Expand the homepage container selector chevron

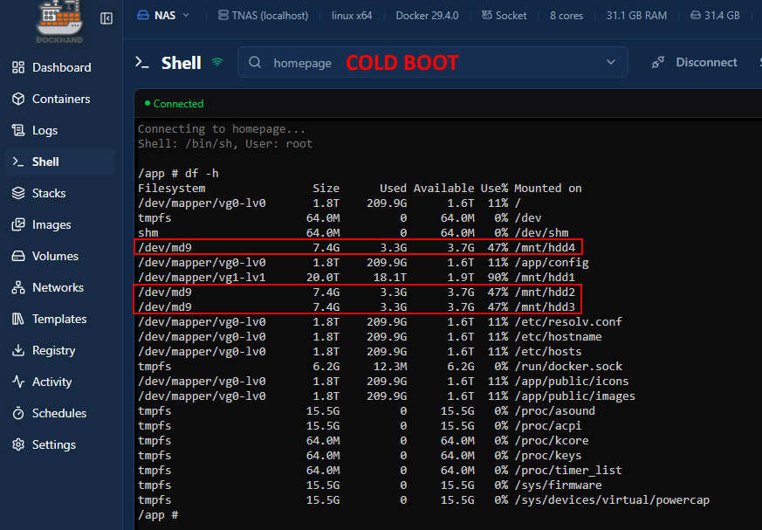click(611, 62)
